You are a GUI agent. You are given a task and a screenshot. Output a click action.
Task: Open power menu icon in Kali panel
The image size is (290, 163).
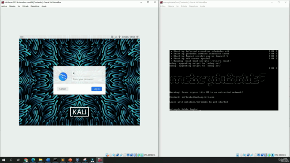(137, 37)
